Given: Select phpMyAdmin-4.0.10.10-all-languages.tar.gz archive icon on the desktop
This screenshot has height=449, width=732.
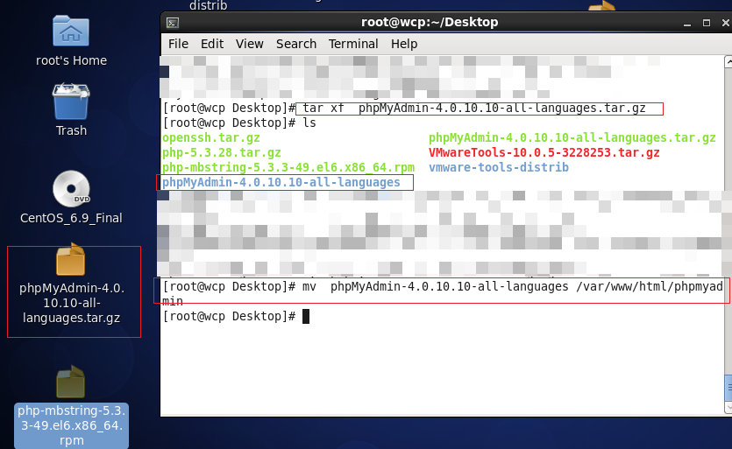Looking at the screenshot, I should point(71,259).
